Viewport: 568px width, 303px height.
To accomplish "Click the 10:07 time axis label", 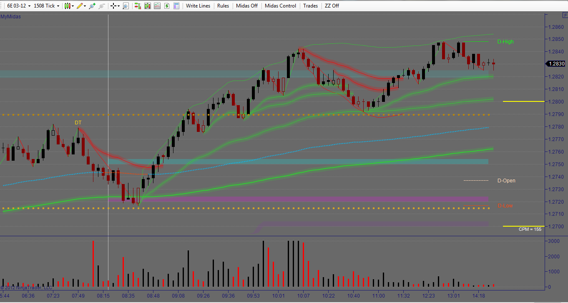I will (303, 296).
